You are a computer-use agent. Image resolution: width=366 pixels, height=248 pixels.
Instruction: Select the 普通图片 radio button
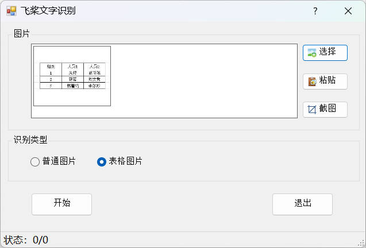[x=35, y=162]
